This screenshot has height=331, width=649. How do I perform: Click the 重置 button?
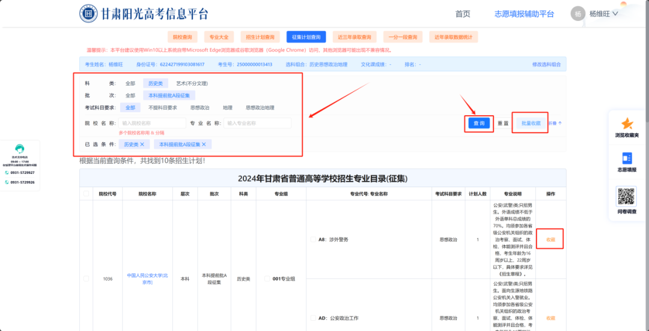[503, 123]
